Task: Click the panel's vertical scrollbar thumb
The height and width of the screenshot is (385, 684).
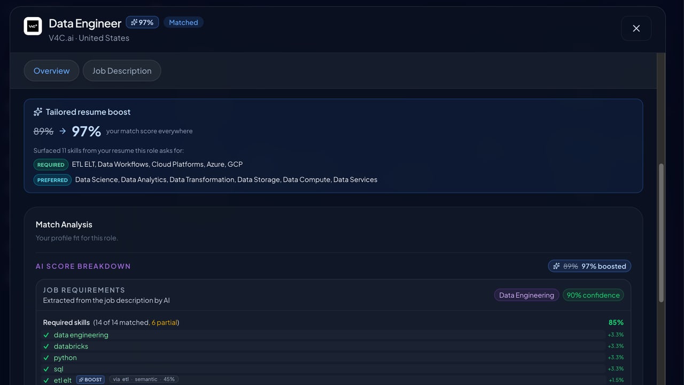Action: [662, 233]
